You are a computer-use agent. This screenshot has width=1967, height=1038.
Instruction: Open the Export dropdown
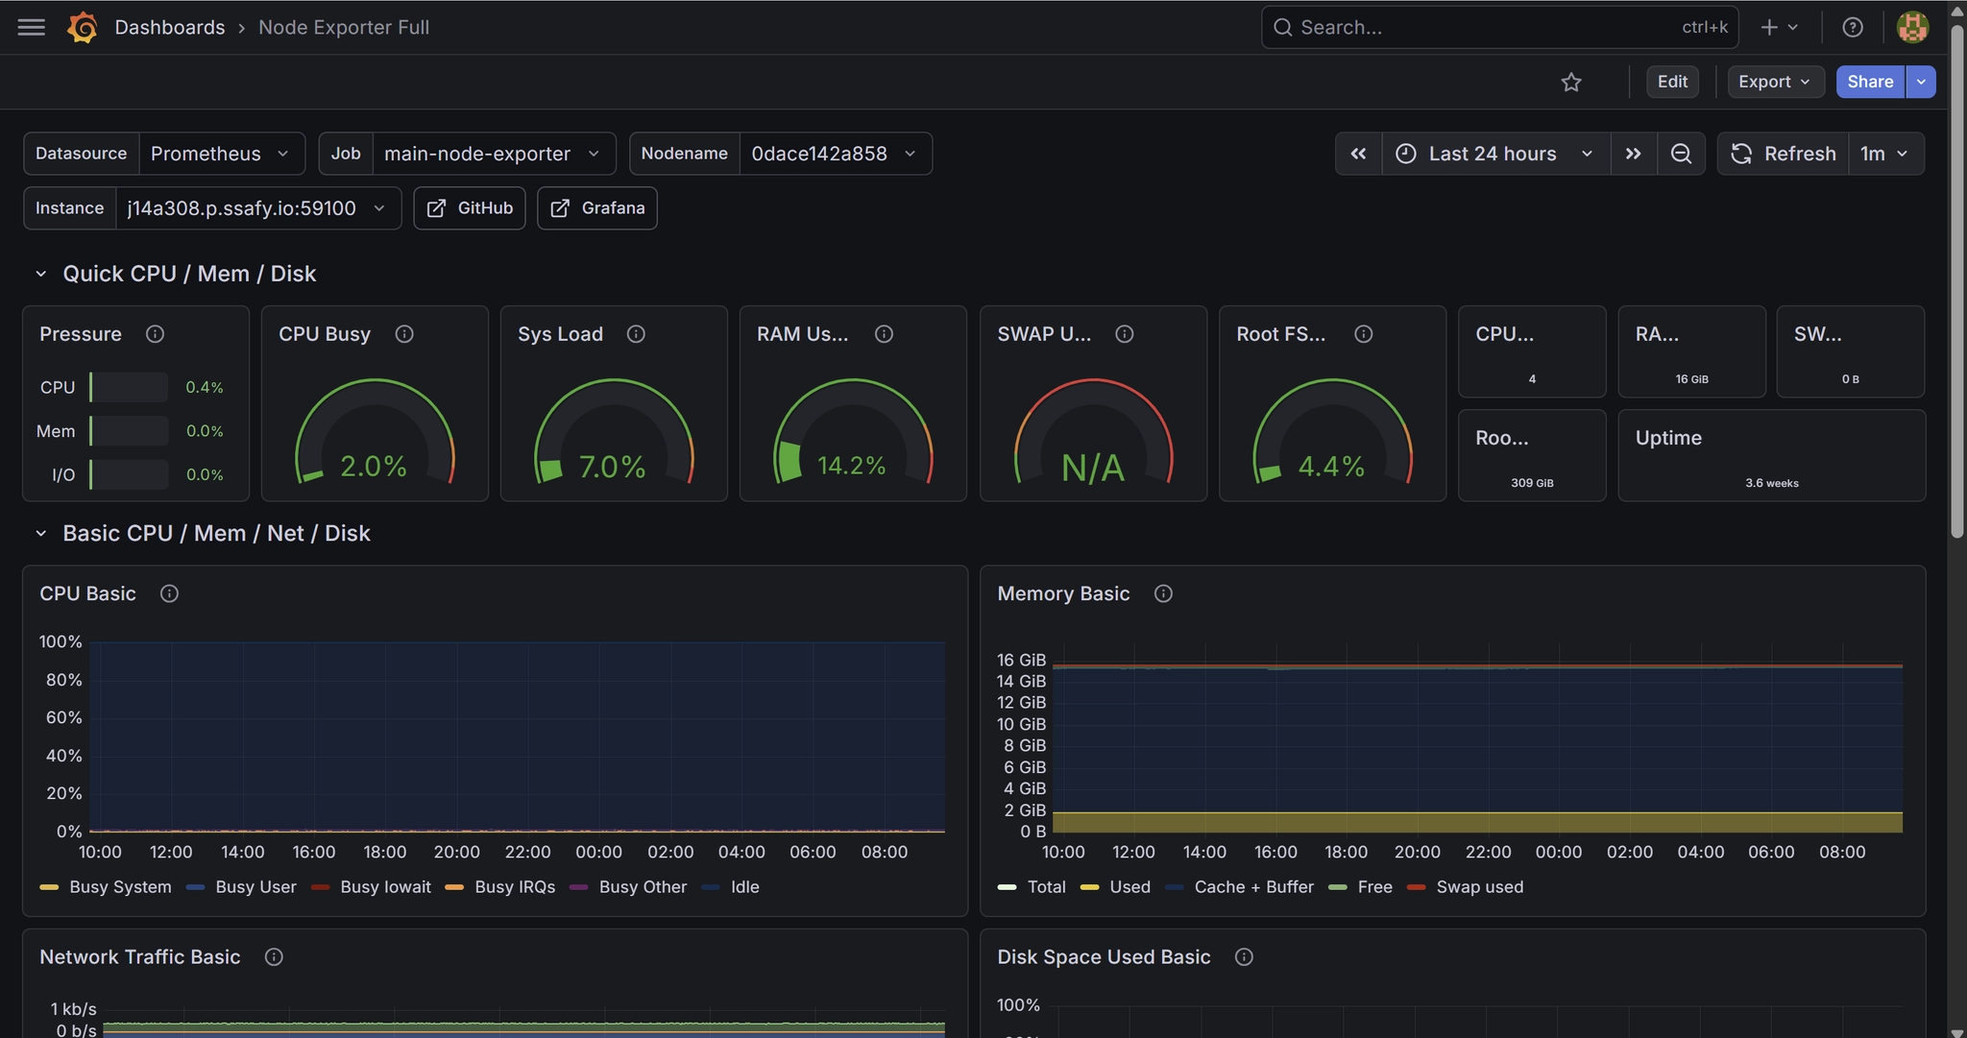(x=1774, y=82)
